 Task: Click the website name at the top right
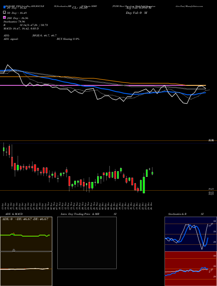pyautogui.click(x=194, y=6)
